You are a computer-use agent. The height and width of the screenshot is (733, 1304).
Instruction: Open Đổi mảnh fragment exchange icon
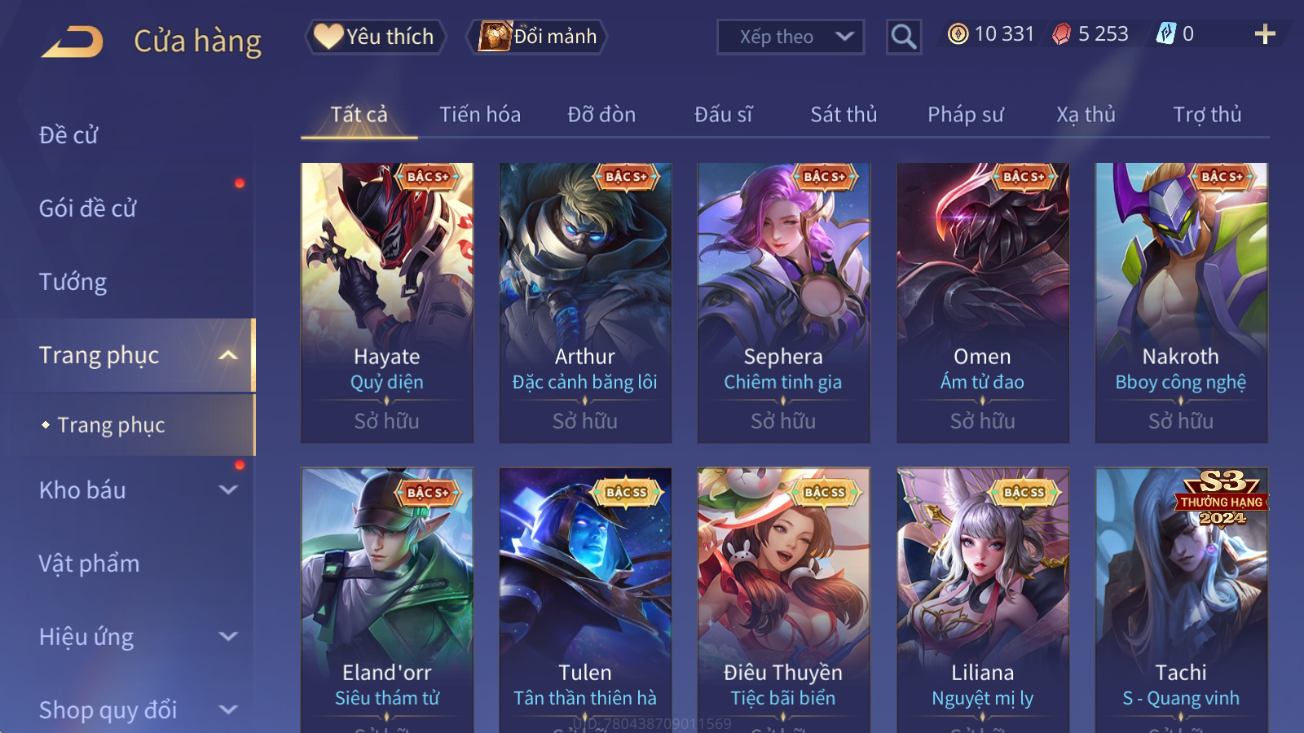(x=495, y=36)
